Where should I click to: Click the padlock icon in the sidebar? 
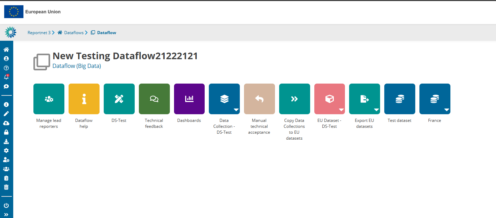tap(6, 132)
